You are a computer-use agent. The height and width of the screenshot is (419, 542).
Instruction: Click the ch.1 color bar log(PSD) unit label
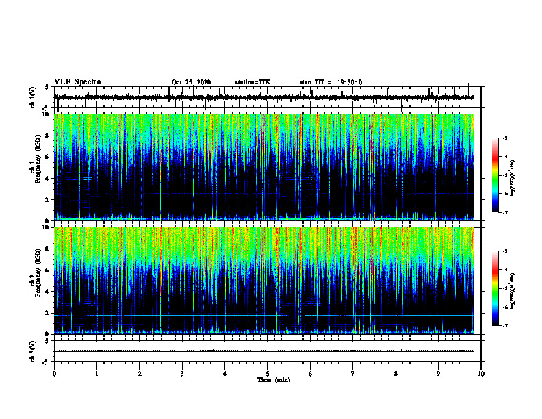click(x=513, y=178)
